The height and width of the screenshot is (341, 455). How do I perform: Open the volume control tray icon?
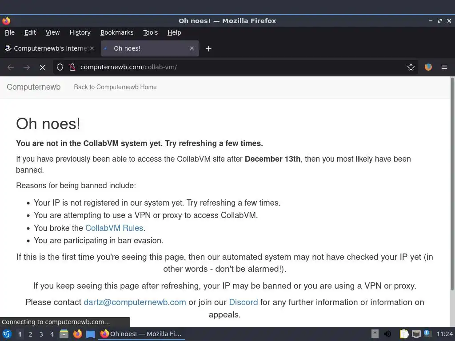click(387, 334)
